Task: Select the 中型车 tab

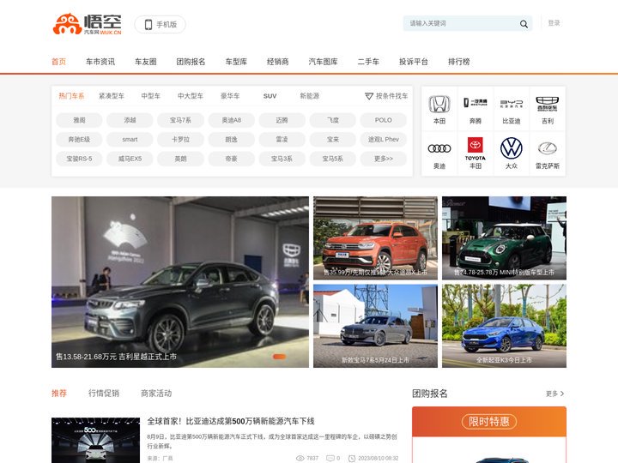Action: (x=150, y=96)
